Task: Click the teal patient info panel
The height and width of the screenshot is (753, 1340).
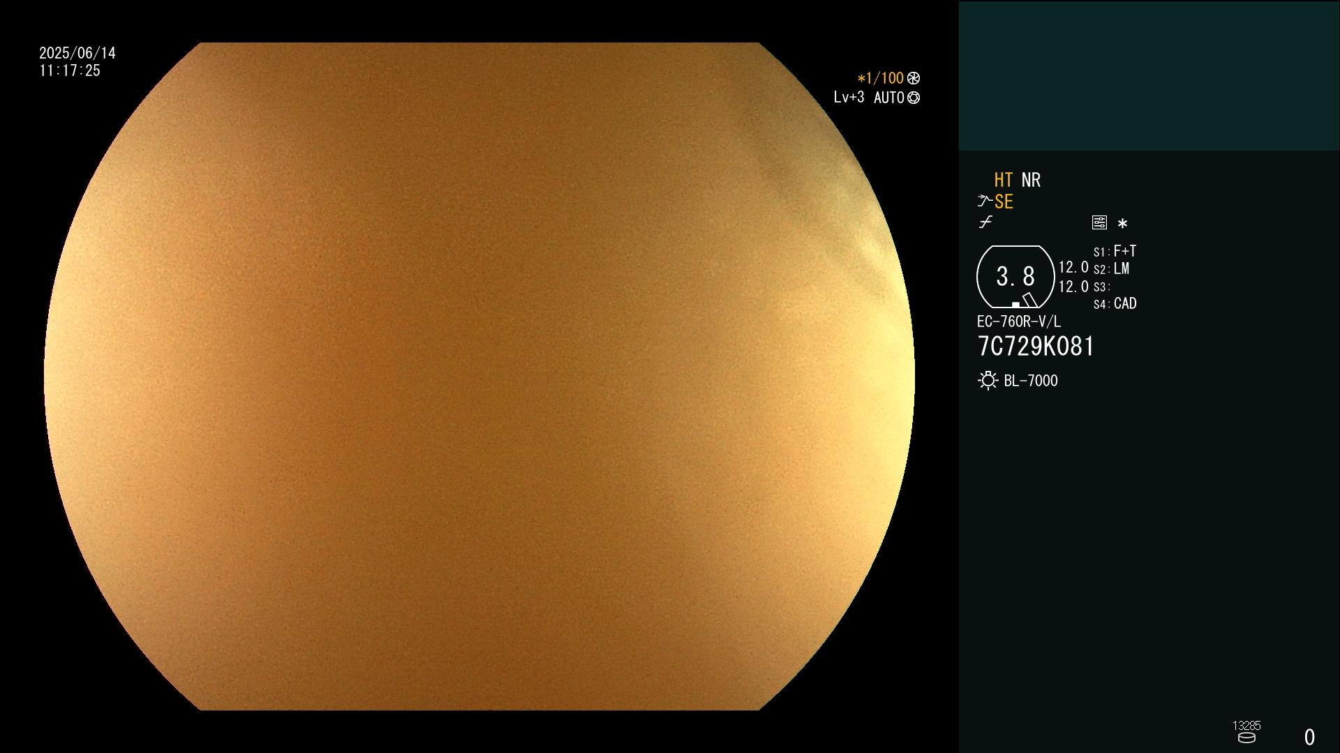Action: click(1149, 75)
